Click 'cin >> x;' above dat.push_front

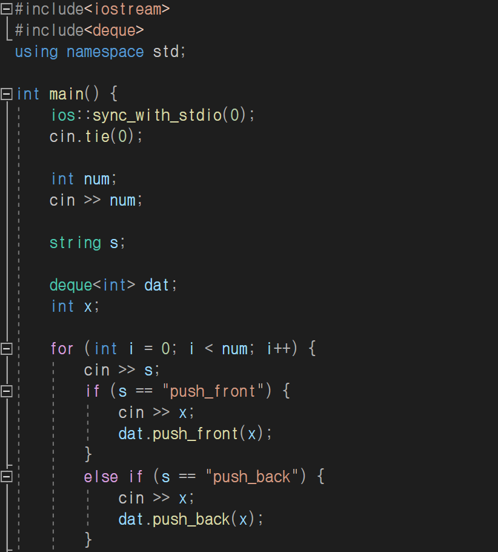(x=156, y=413)
